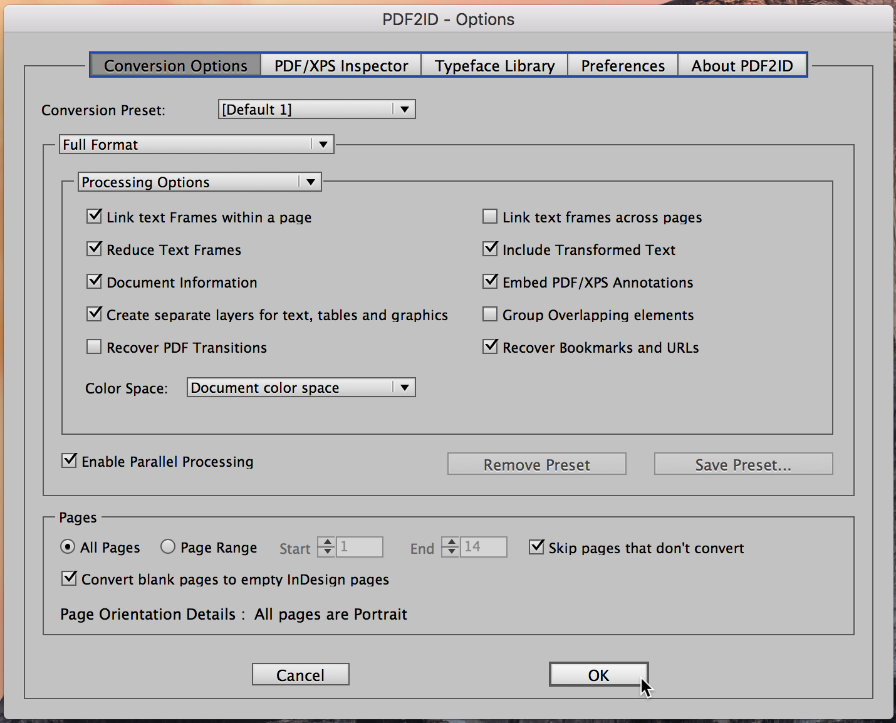
Task: Open the Typeface Library tab
Action: [494, 65]
